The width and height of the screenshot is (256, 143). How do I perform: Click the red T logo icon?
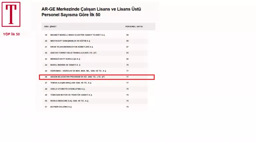pyautogui.click(x=11, y=14)
